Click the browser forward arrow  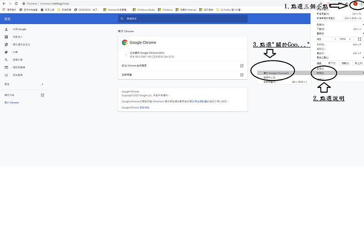10,4
